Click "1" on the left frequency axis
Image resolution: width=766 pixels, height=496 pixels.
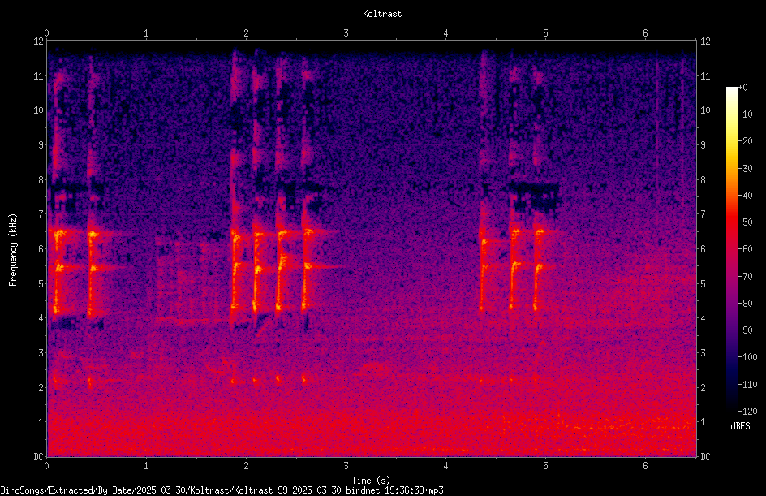point(41,422)
